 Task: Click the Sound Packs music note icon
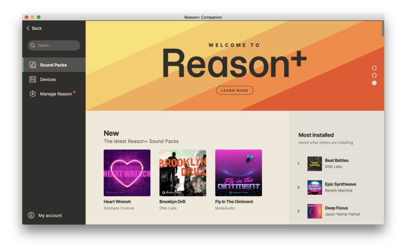(x=33, y=65)
